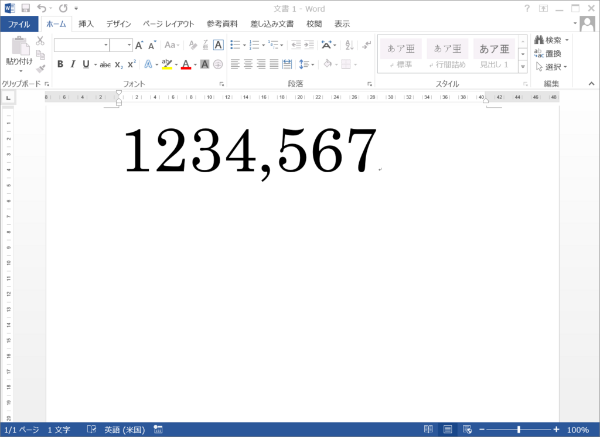Screen dimensions: 600x437
Task: Click the Increase Font Size icon
Action: [139, 45]
